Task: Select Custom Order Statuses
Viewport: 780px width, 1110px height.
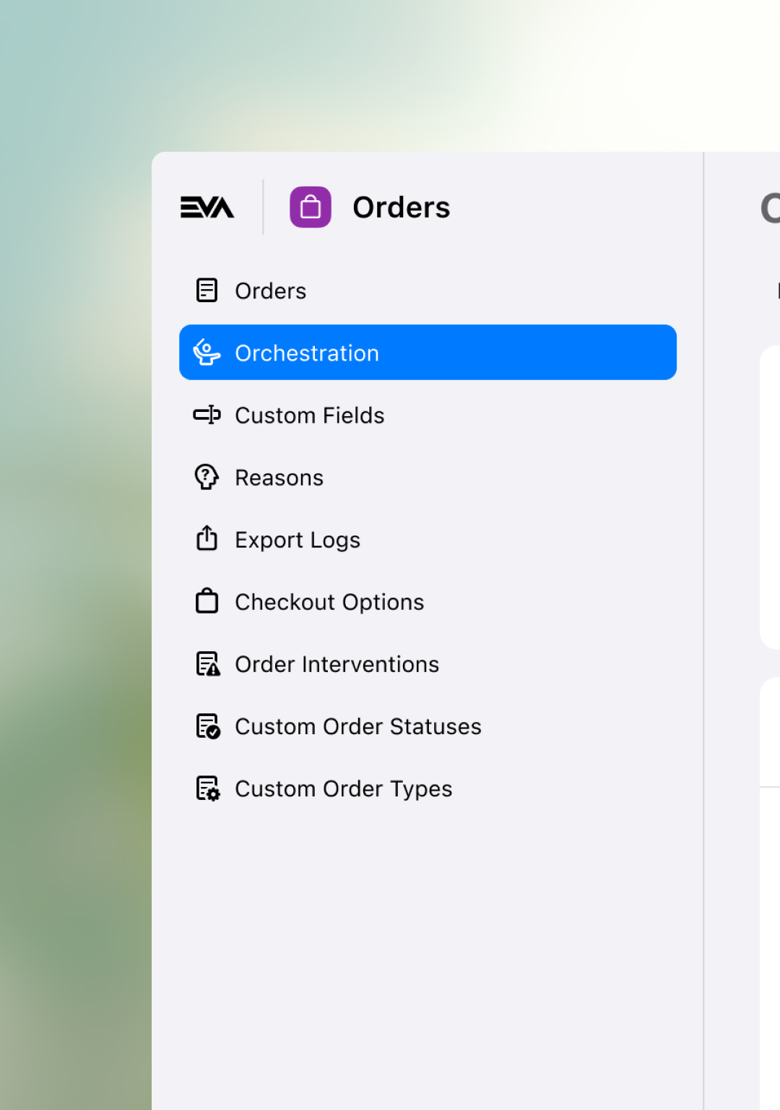Action: pyautogui.click(x=357, y=726)
